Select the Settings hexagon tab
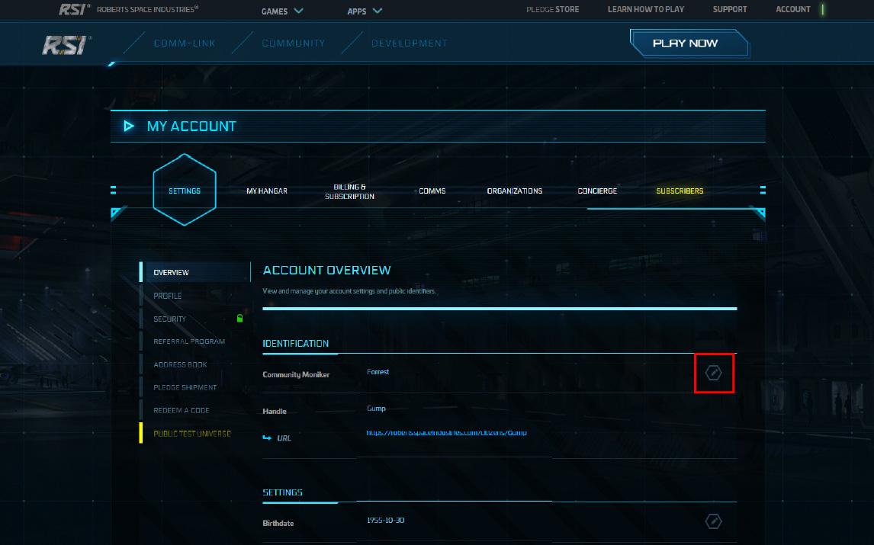 coord(185,191)
